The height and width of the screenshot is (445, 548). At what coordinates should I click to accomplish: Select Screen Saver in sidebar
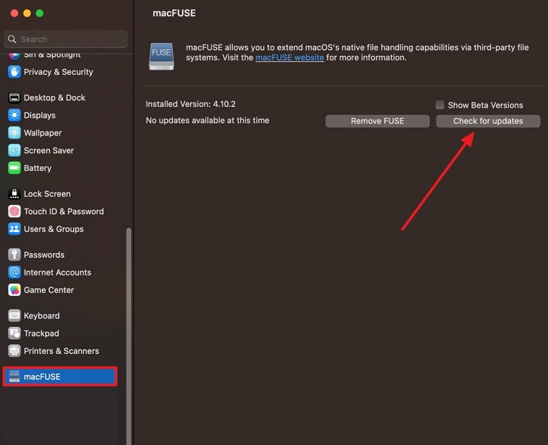tap(49, 151)
